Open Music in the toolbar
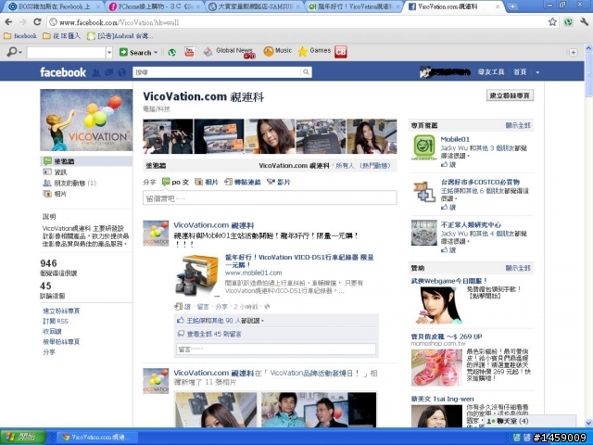The width and height of the screenshot is (593, 445). coord(278,51)
